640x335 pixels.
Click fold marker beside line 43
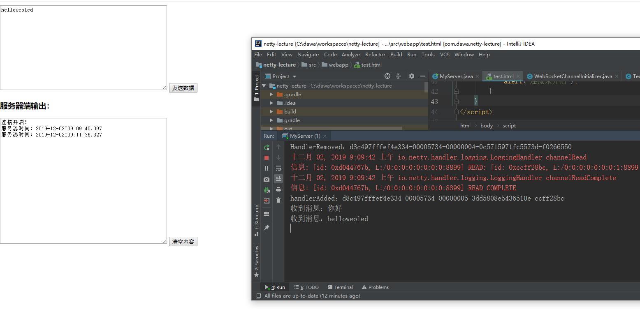click(456, 101)
